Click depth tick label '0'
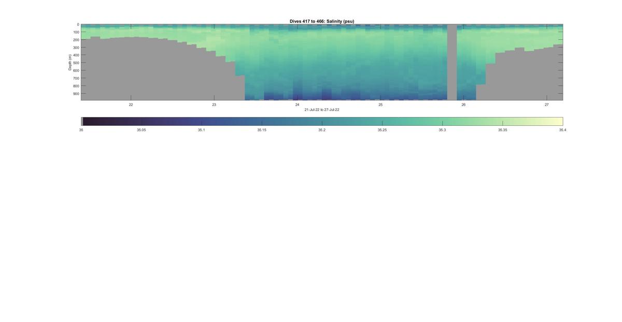622x322 pixels. 78,24
